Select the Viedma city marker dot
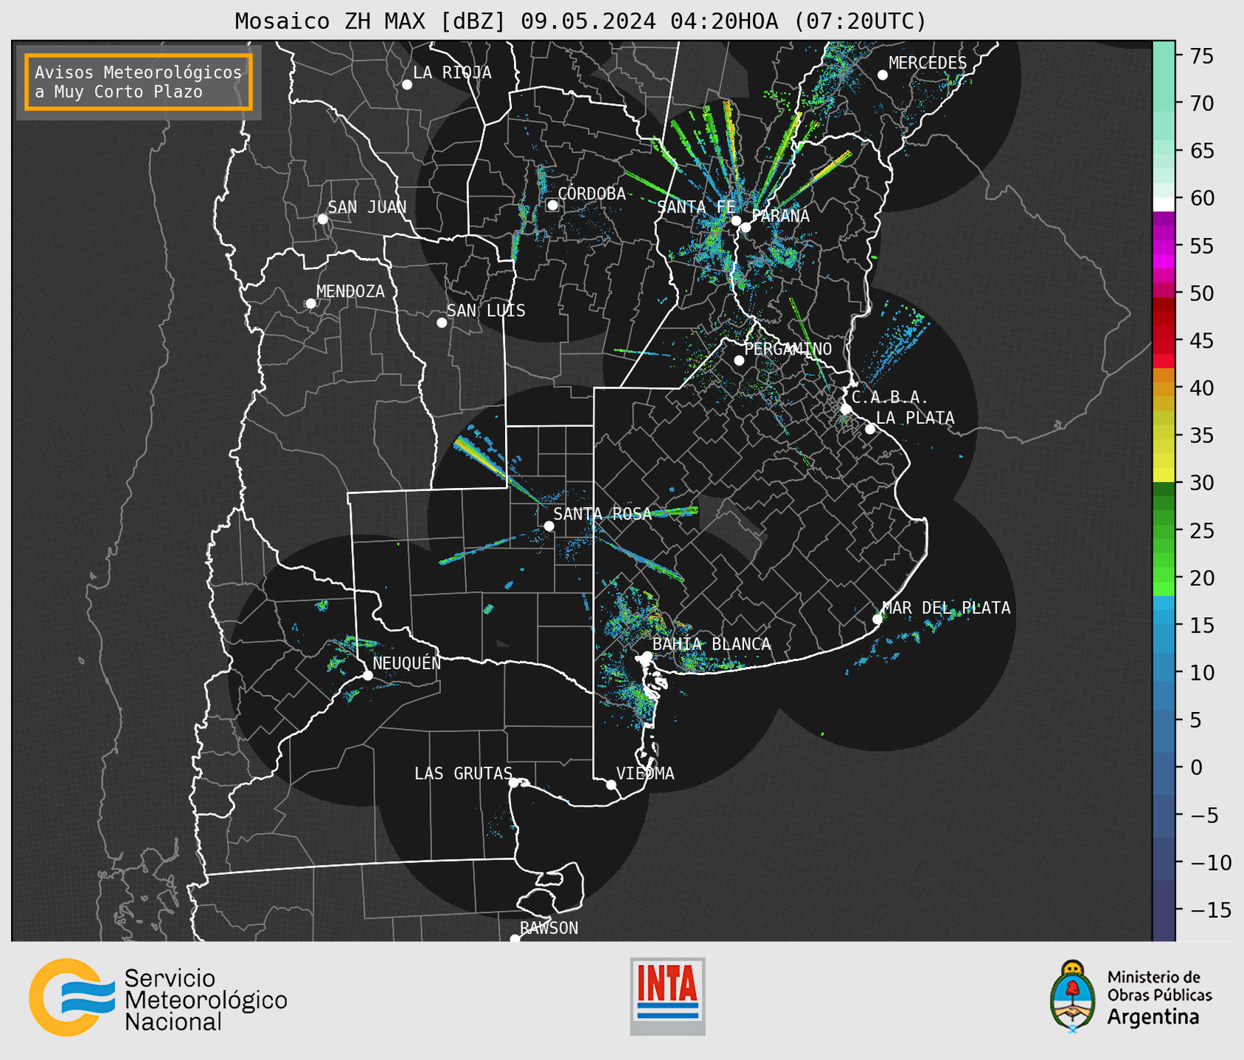This screenshot has height=1060, width=1244. click(611, 784)
